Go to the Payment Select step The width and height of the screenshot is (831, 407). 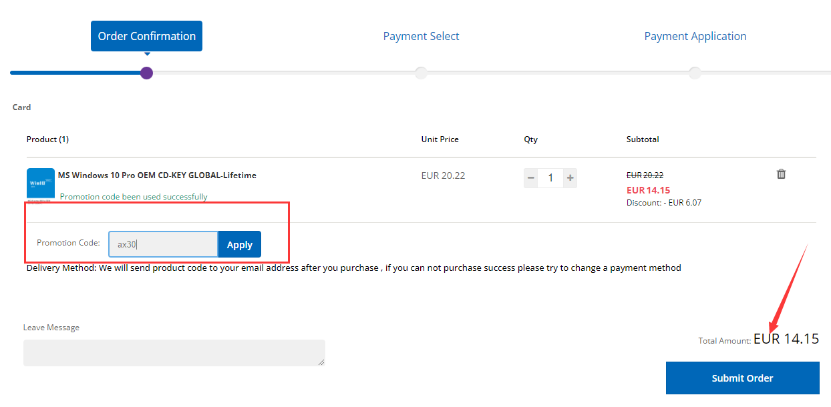[421, 36]
